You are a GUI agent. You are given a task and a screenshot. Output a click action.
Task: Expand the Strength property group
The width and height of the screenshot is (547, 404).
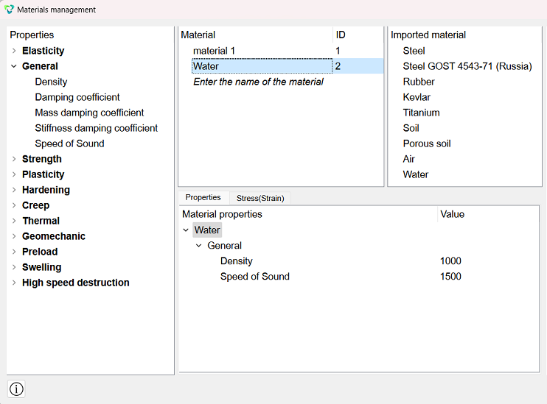14,159
